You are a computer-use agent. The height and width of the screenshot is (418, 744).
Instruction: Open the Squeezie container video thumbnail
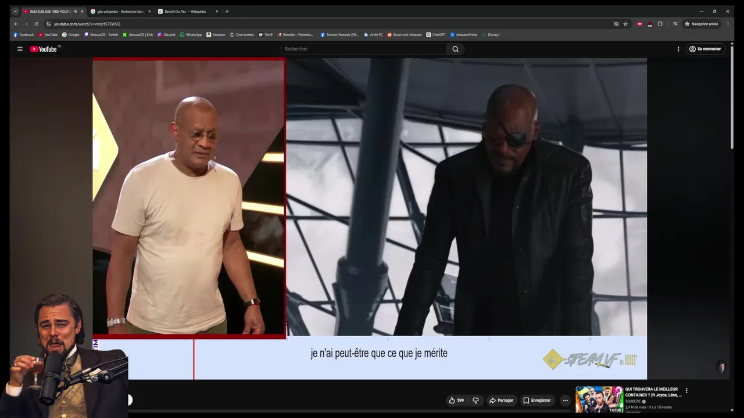coord(599,399)
